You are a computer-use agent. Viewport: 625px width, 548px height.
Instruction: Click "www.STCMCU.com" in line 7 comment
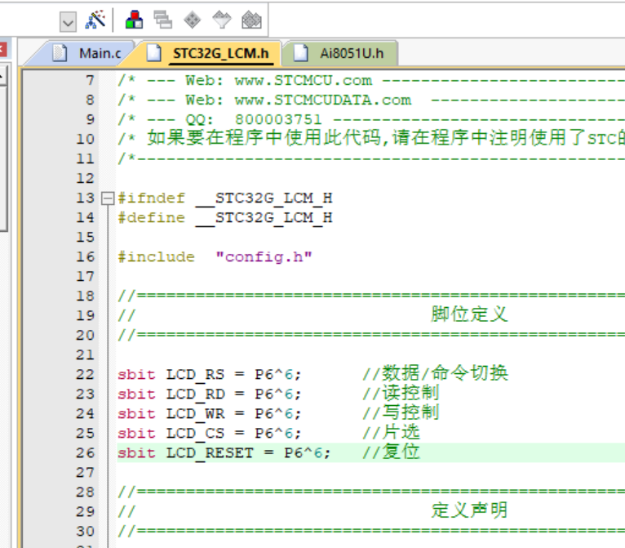(x=303, y=81)
